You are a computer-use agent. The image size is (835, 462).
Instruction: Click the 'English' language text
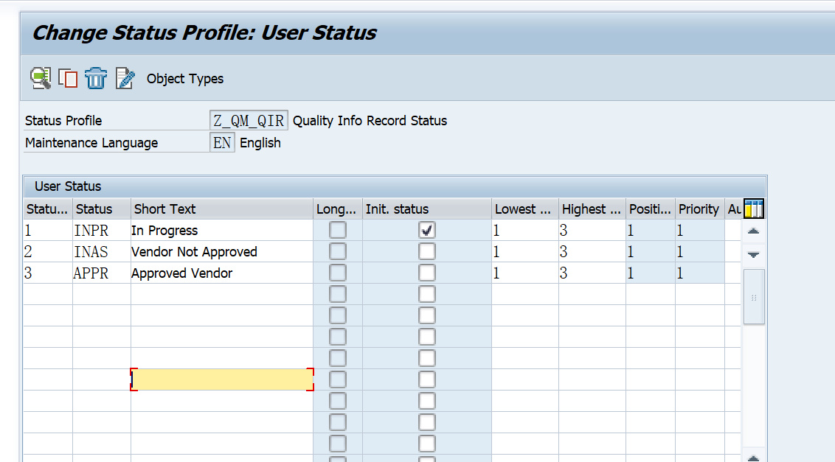tap(260, 143)
